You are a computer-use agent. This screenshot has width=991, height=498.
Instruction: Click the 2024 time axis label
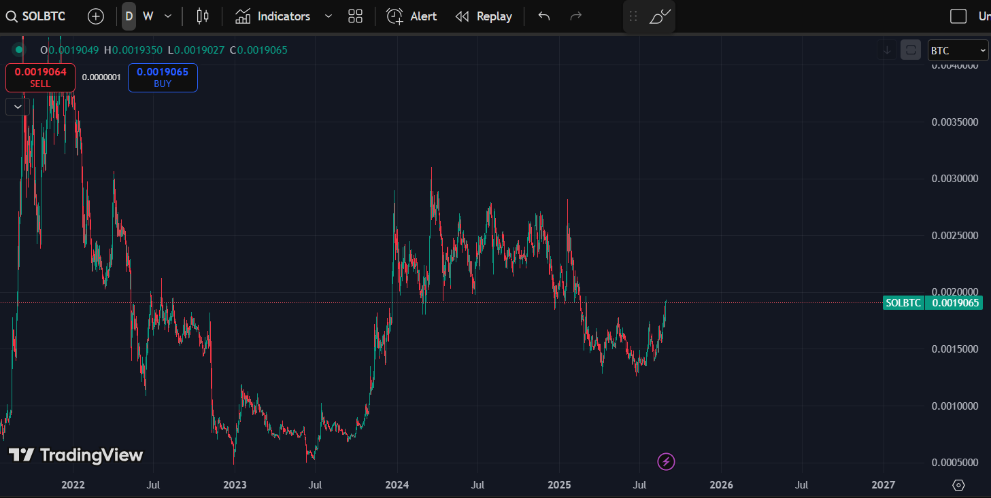397,485
